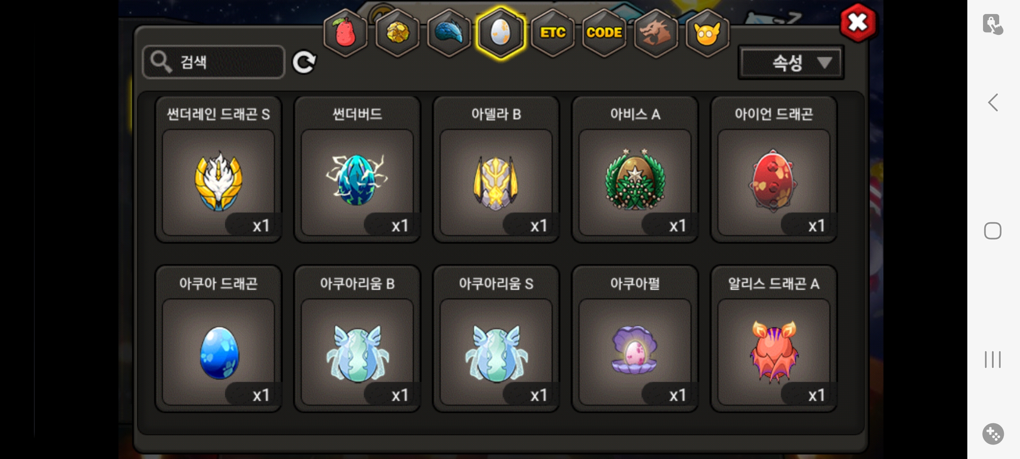The image size is (1020, 459).
Task: Select the egg category tab
Action: pos(501,33)
